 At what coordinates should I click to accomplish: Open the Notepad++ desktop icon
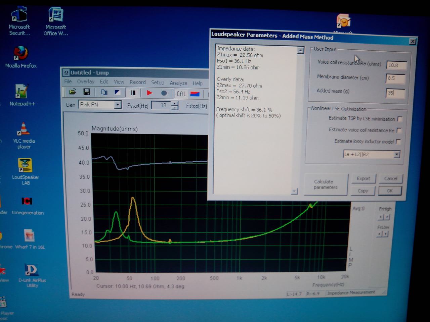pos(22,95)
